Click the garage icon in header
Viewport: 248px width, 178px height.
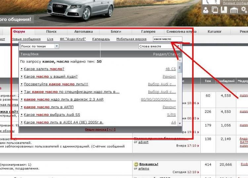click(234, 10)
